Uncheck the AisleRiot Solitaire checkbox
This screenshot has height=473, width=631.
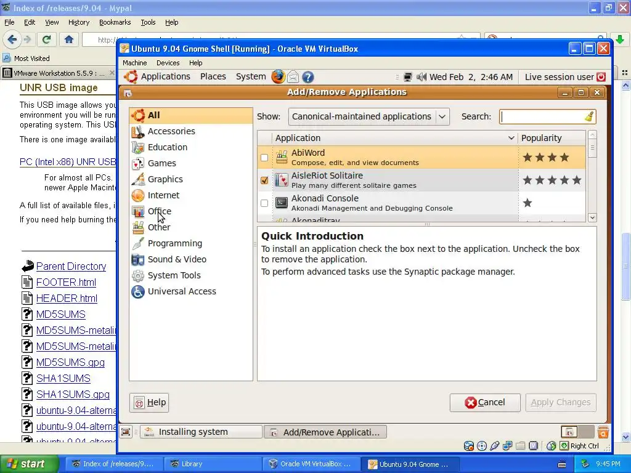264,180
